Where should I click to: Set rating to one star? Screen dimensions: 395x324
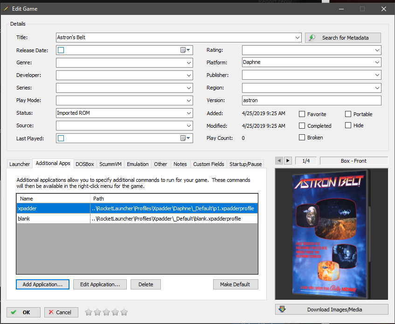click(x=89, y=312)
